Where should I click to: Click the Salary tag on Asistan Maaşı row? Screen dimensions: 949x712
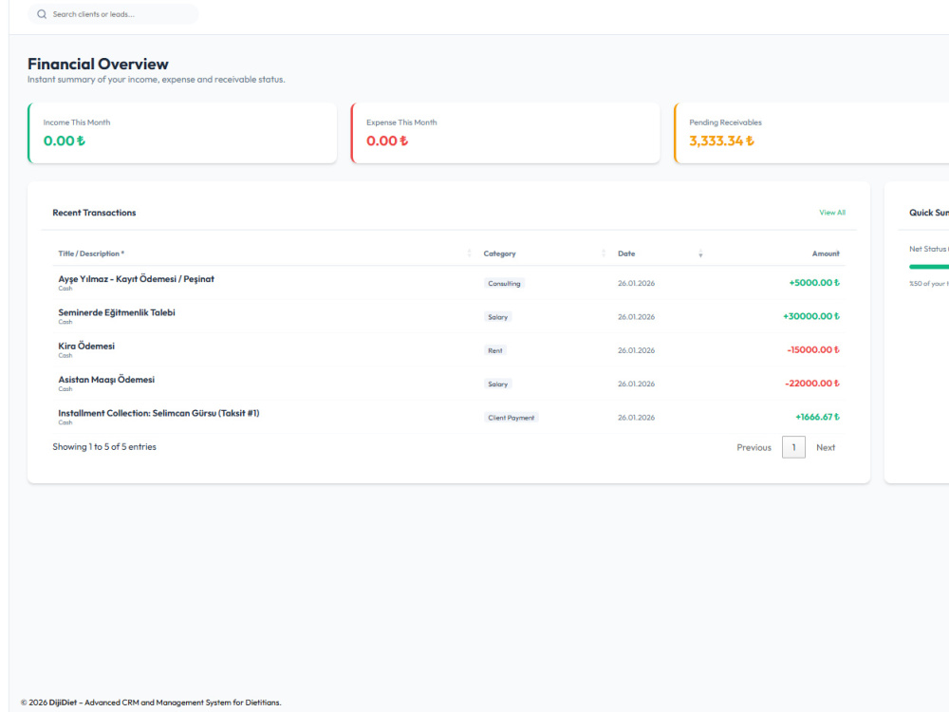point(498,384)
